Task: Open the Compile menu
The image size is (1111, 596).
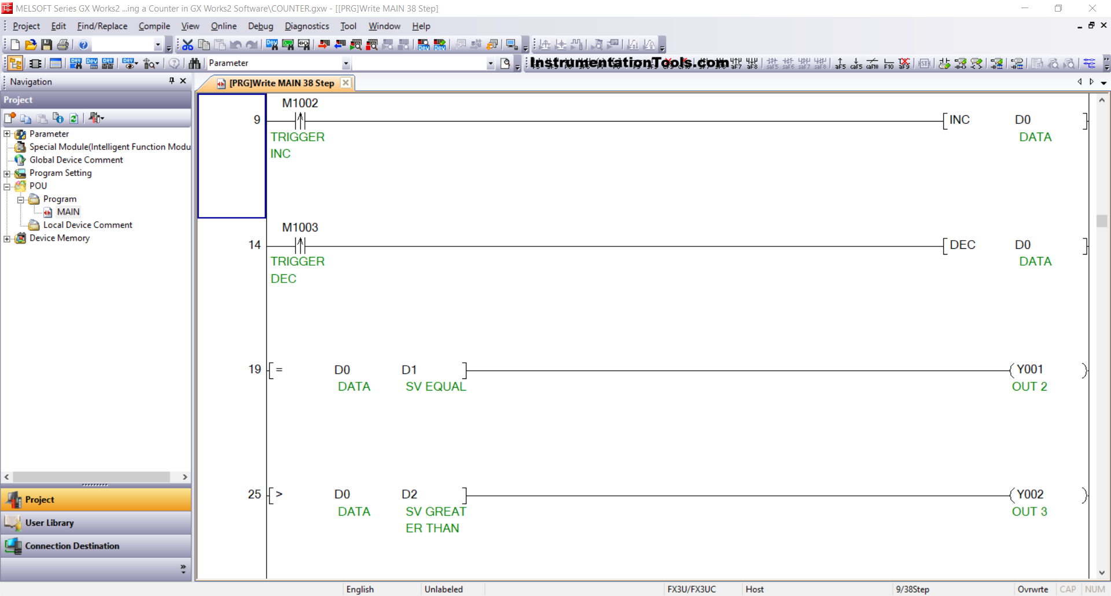Action: [x=154, y=26]
